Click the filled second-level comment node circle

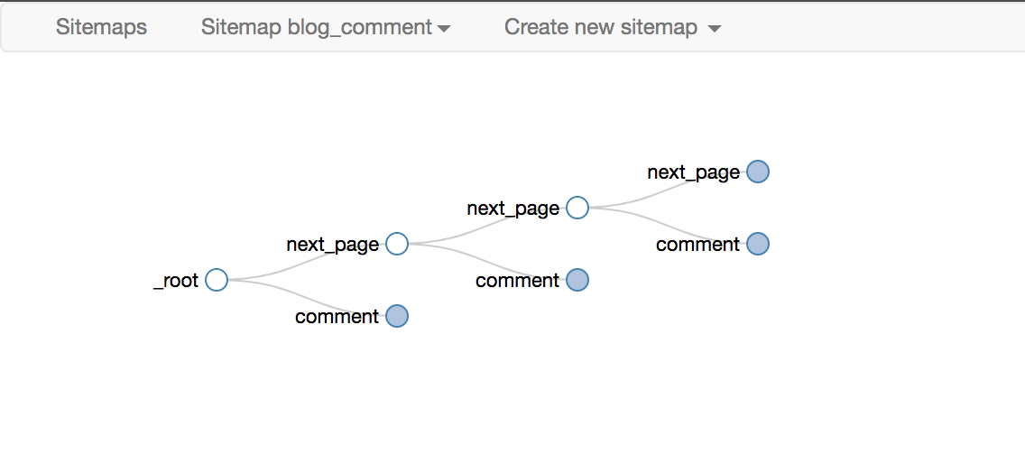click(577, 281)
